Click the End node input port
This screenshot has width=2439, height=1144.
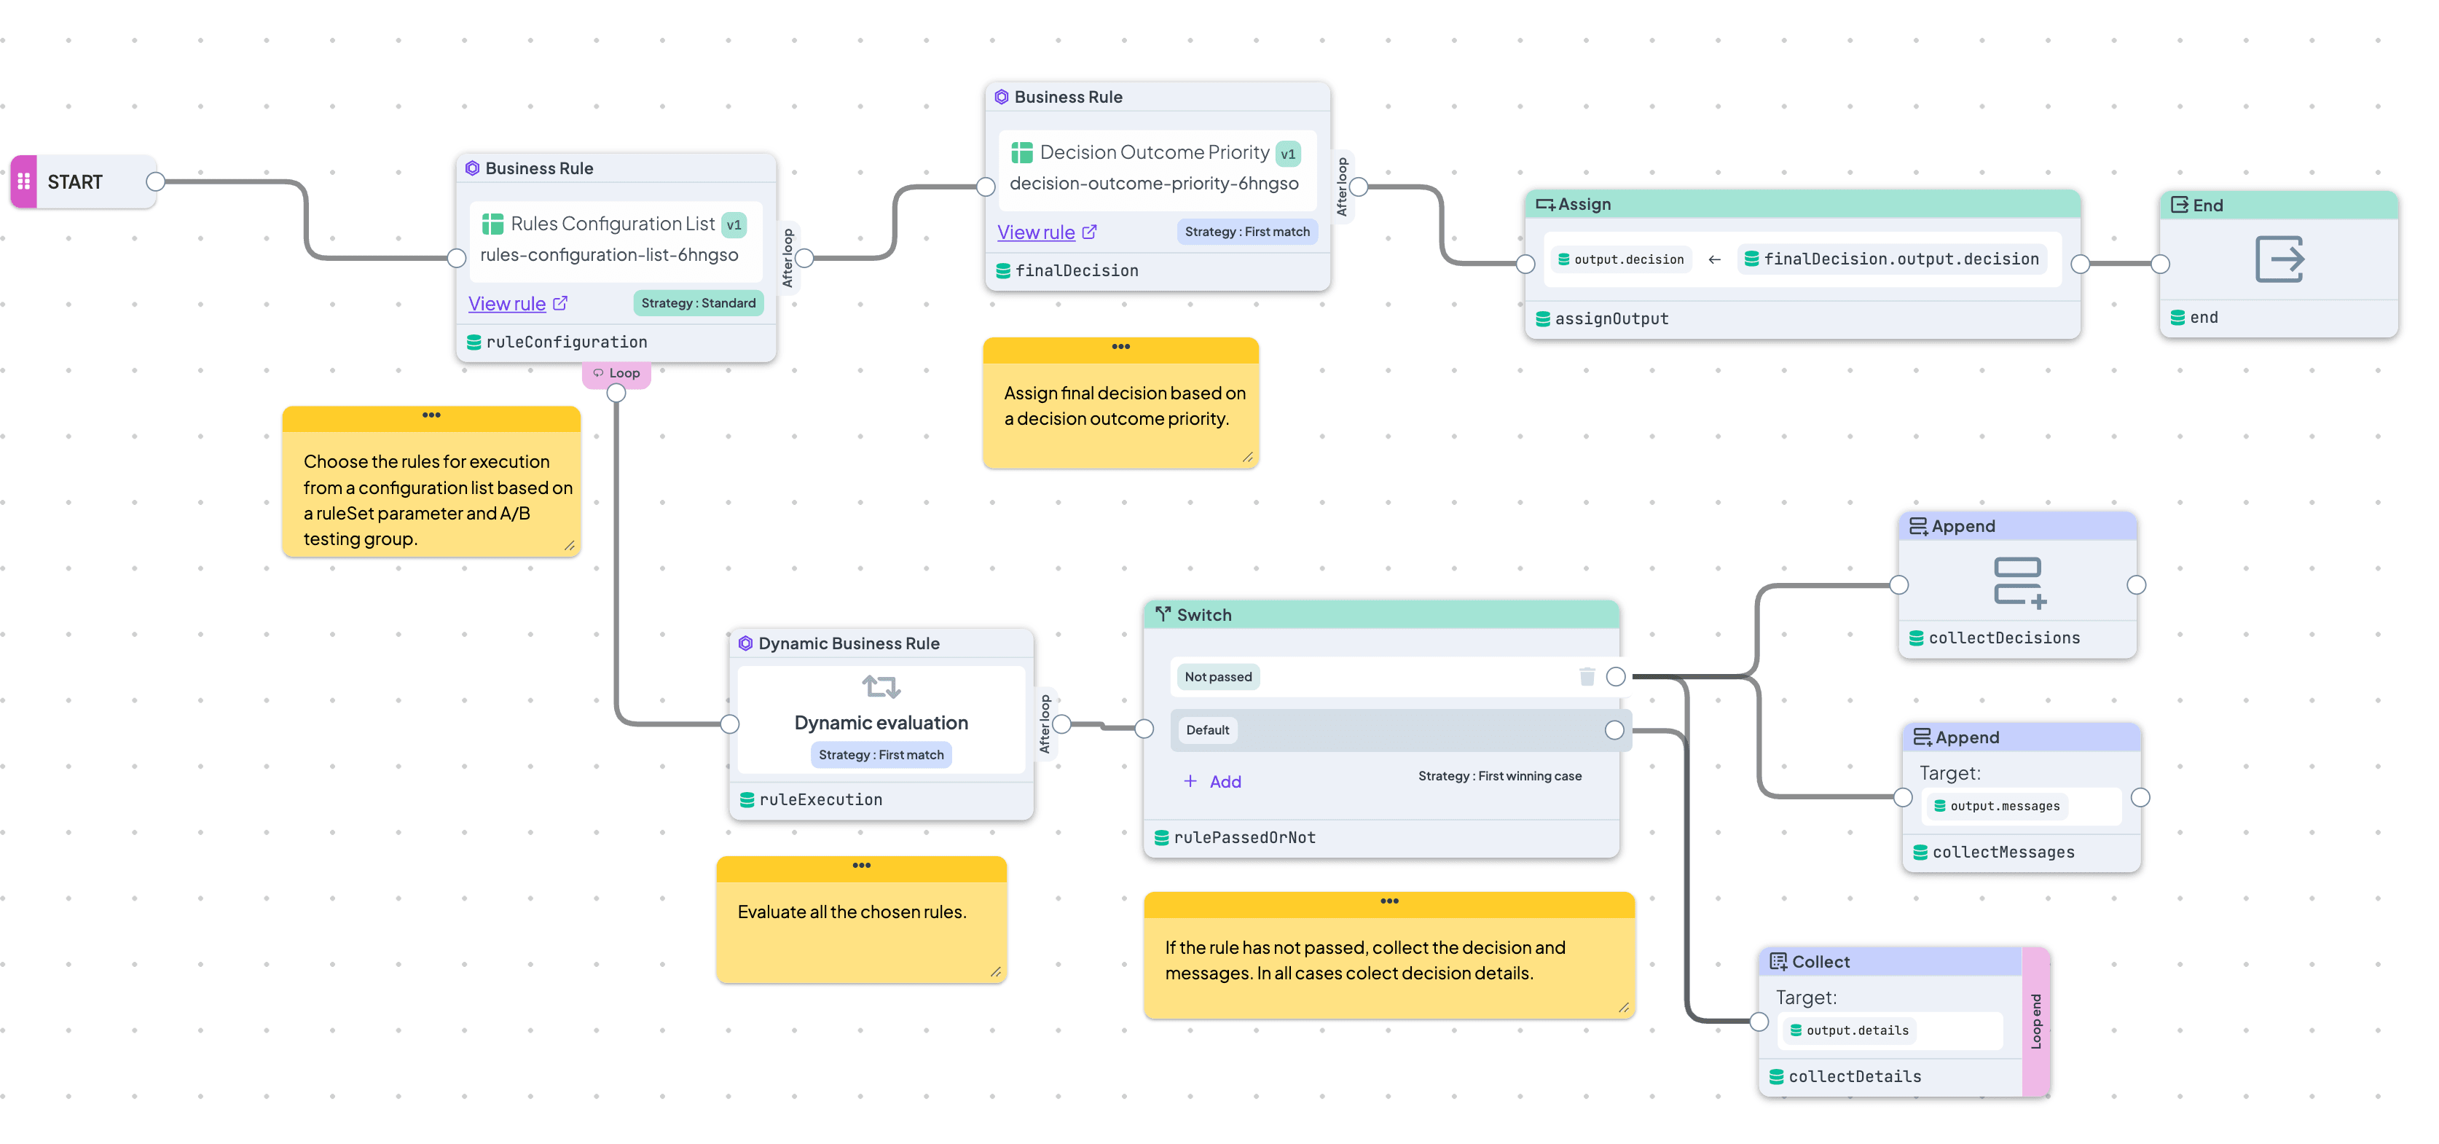click(x=2161, y=265)
